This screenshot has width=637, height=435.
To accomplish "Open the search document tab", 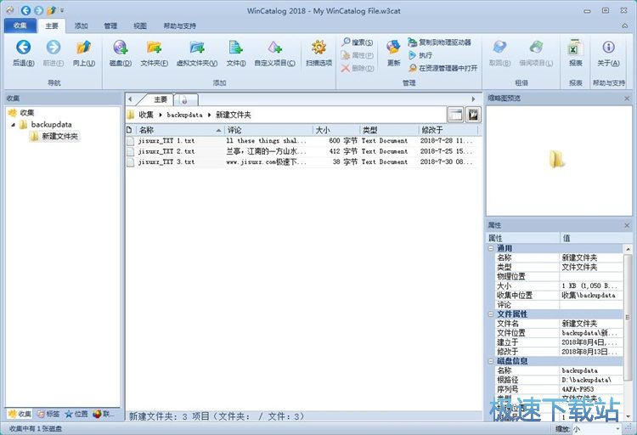I will click(186, 99).
